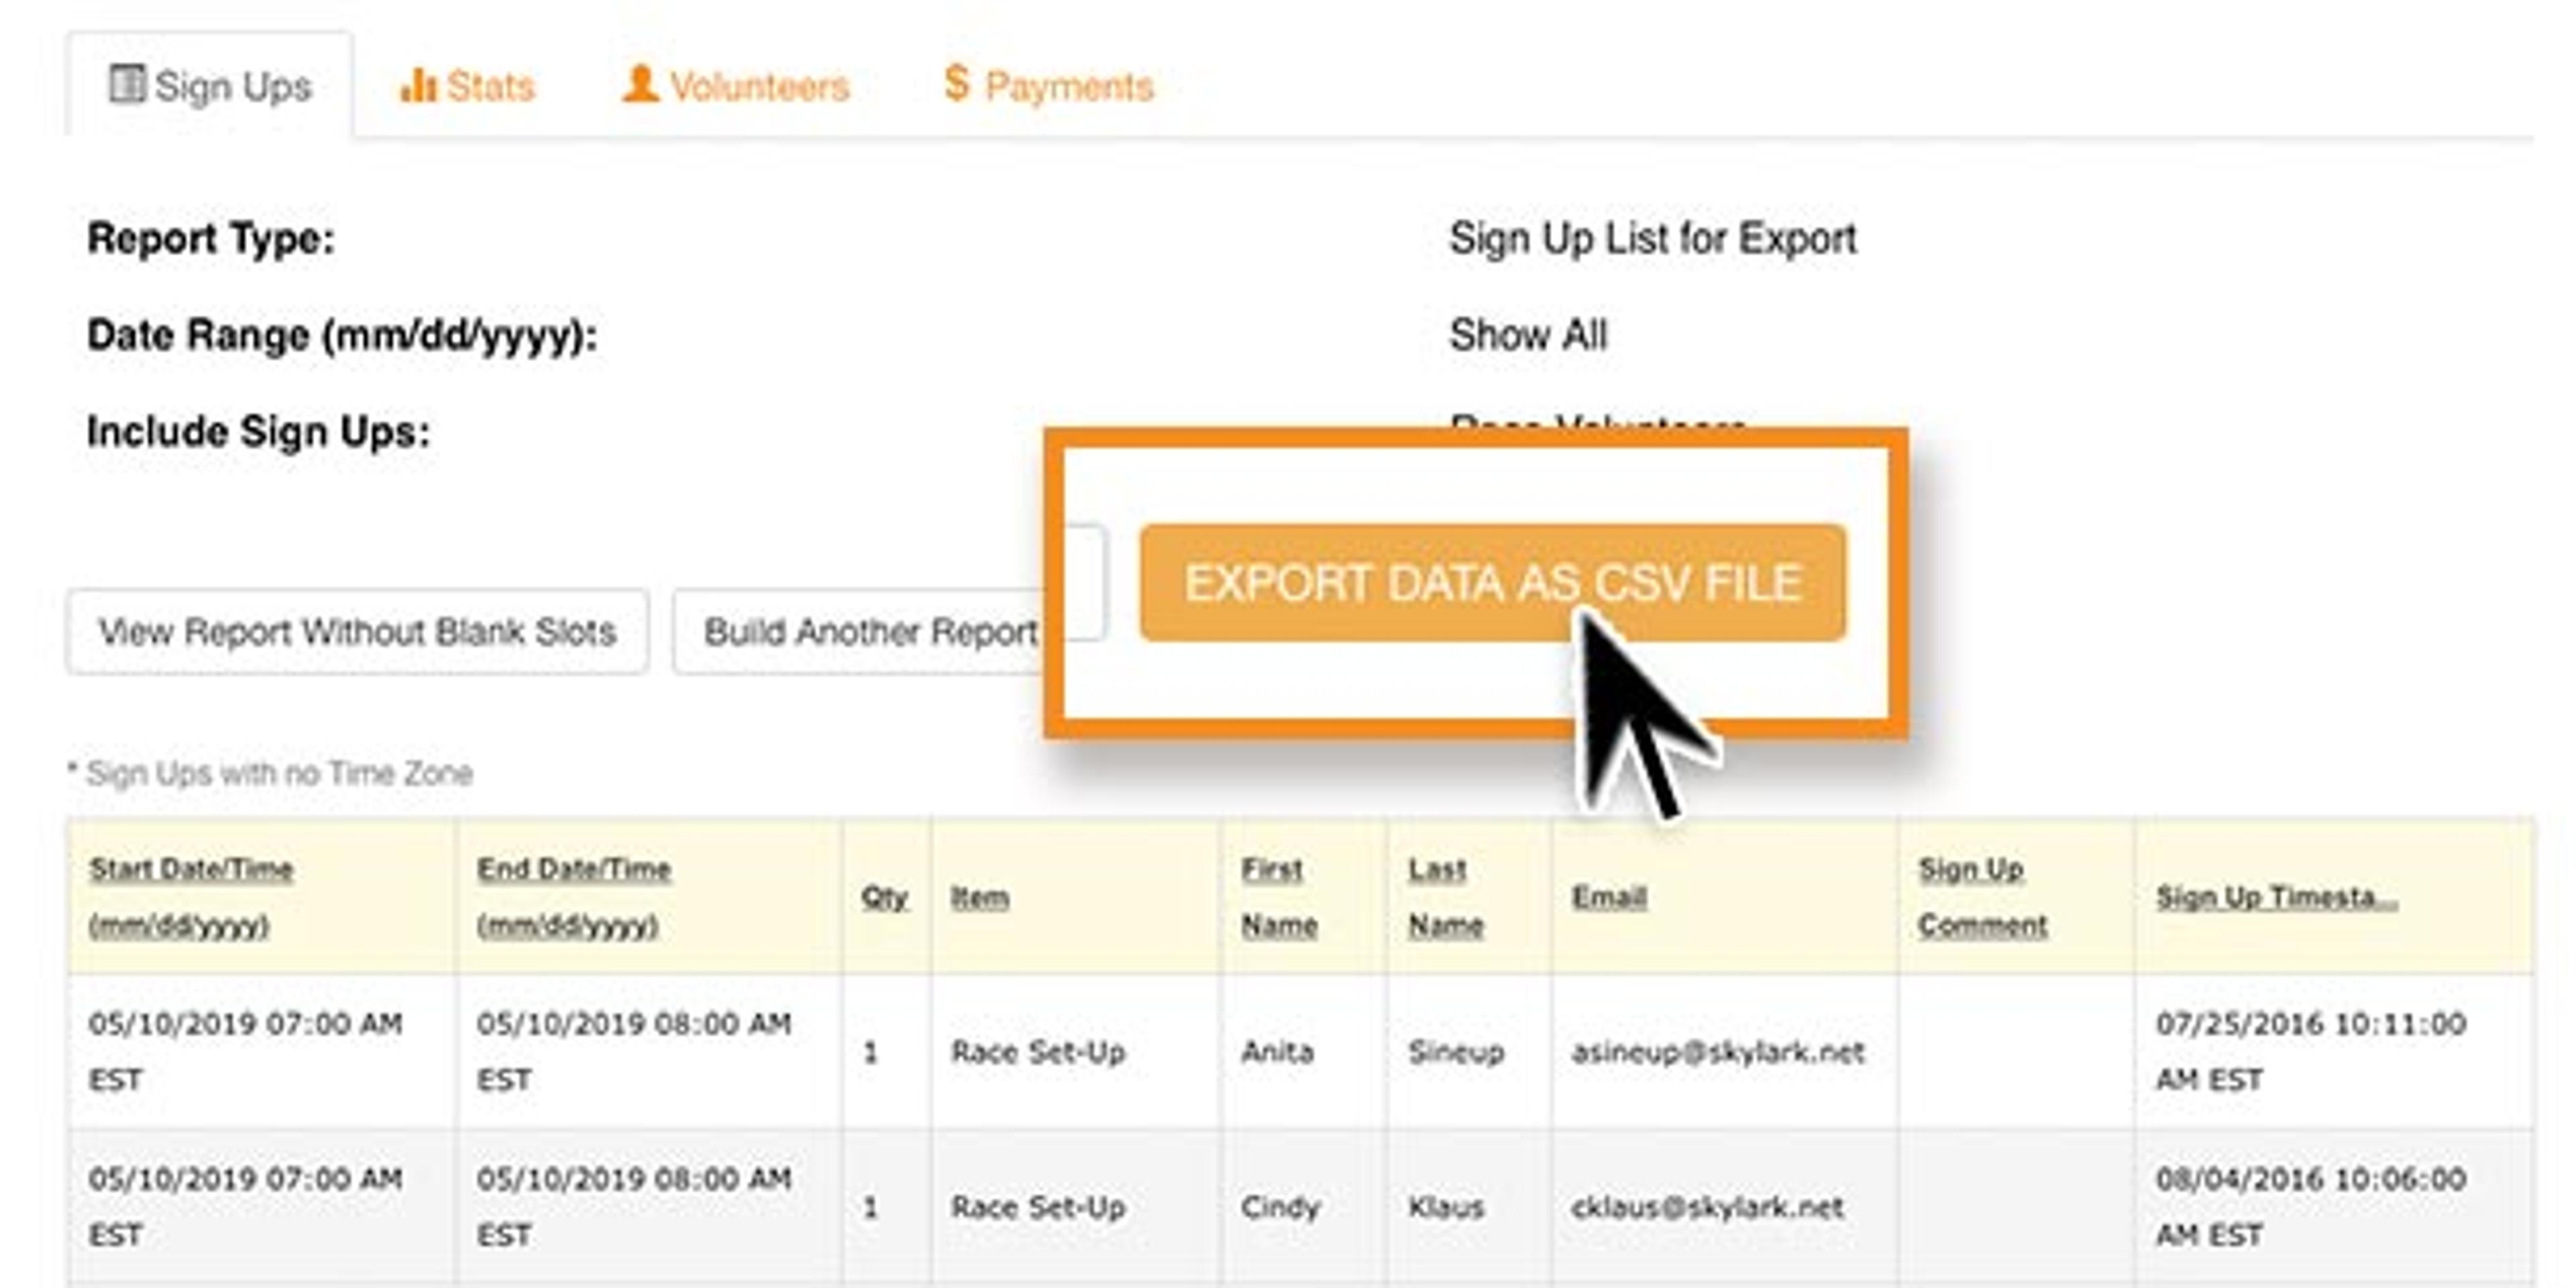The width and height of the screenshot is (2576, 1288).
Task: Click the Stats bar chart icon
Action: (x=417, y=85)
